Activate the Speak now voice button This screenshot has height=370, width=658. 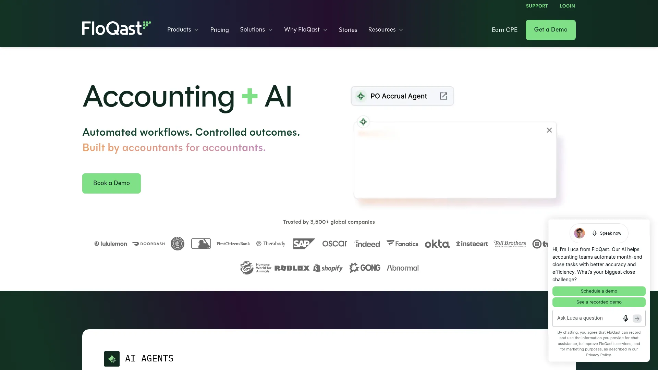(607, 233)
